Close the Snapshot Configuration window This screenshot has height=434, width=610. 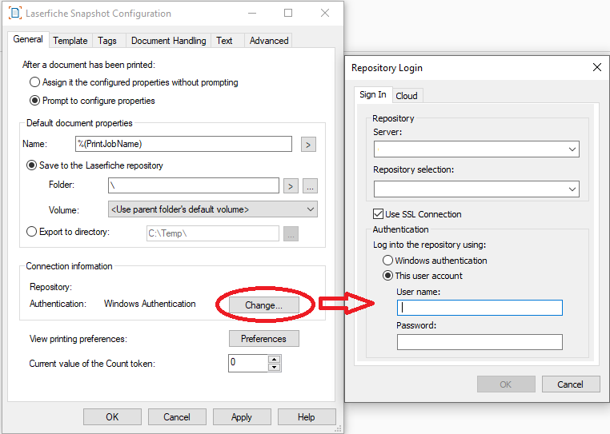325,14
